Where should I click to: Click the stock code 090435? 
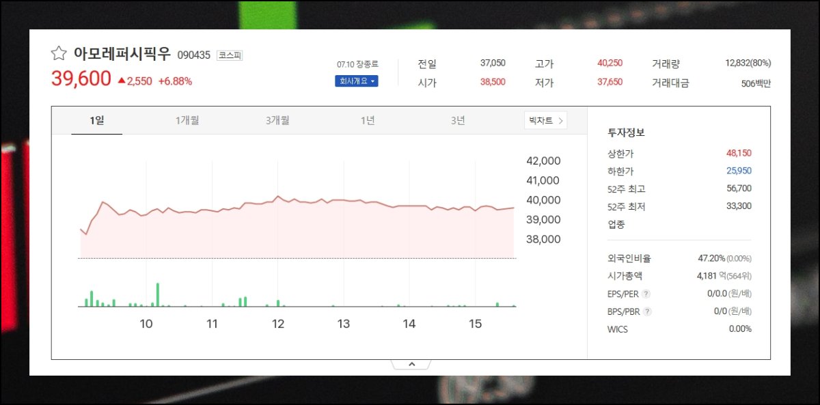(x=194, y=55)
